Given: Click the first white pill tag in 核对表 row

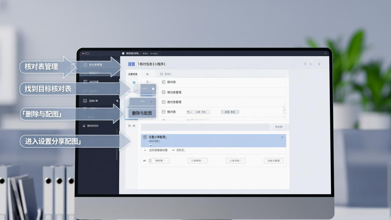Looking at the screenshot, I should [x=201, y=112].
